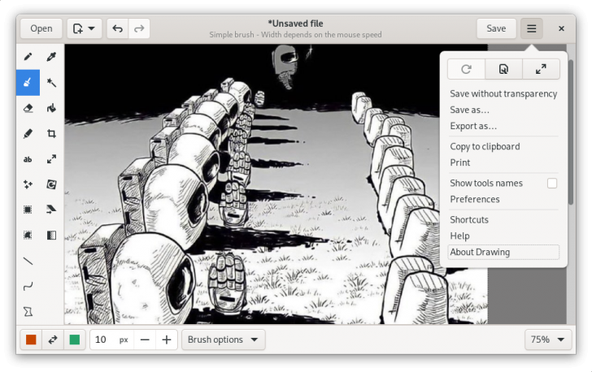592x372 pixels.
Task: Click the vertical scrollbar beside the canvas
Action: coord(571,132)
